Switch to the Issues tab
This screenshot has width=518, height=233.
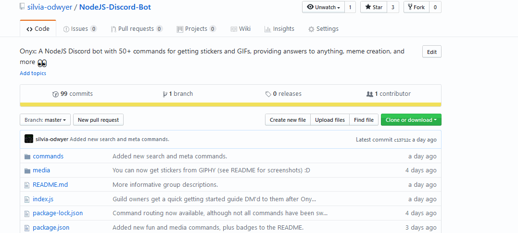point(80,29)
